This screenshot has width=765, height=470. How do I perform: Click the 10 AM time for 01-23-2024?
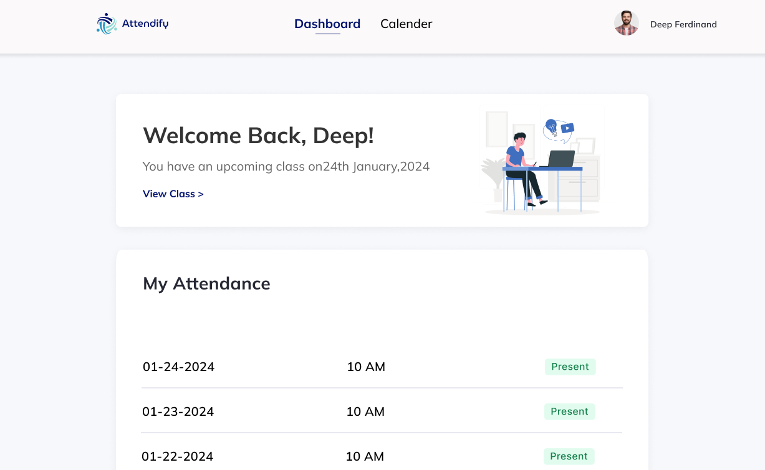(x=365, y=411)
